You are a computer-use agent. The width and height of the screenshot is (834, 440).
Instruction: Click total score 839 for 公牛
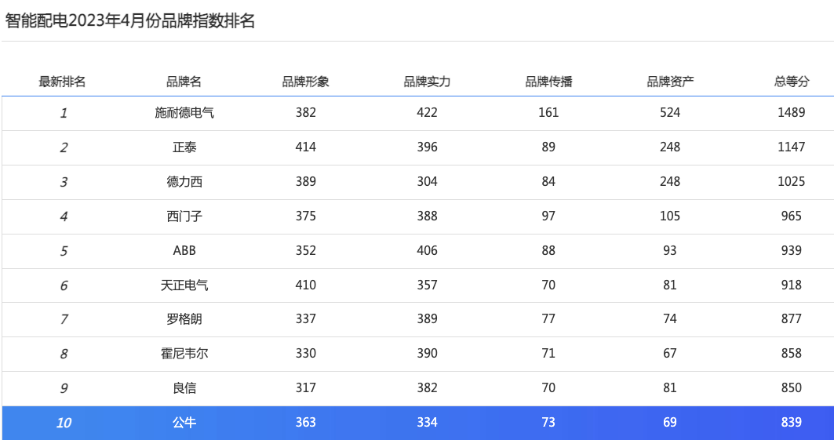792,423
